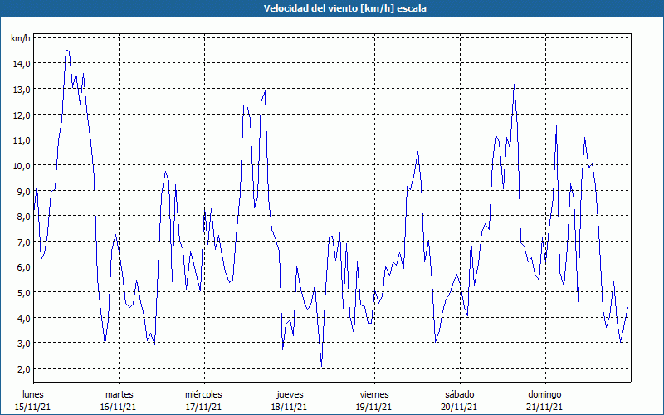
Task: Click the 19/11/21 date label
Action: pos(374,407)
